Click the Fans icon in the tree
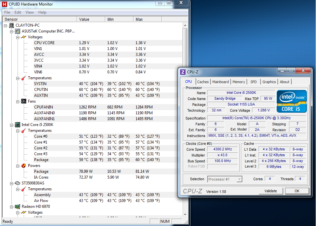 (24, 101)
